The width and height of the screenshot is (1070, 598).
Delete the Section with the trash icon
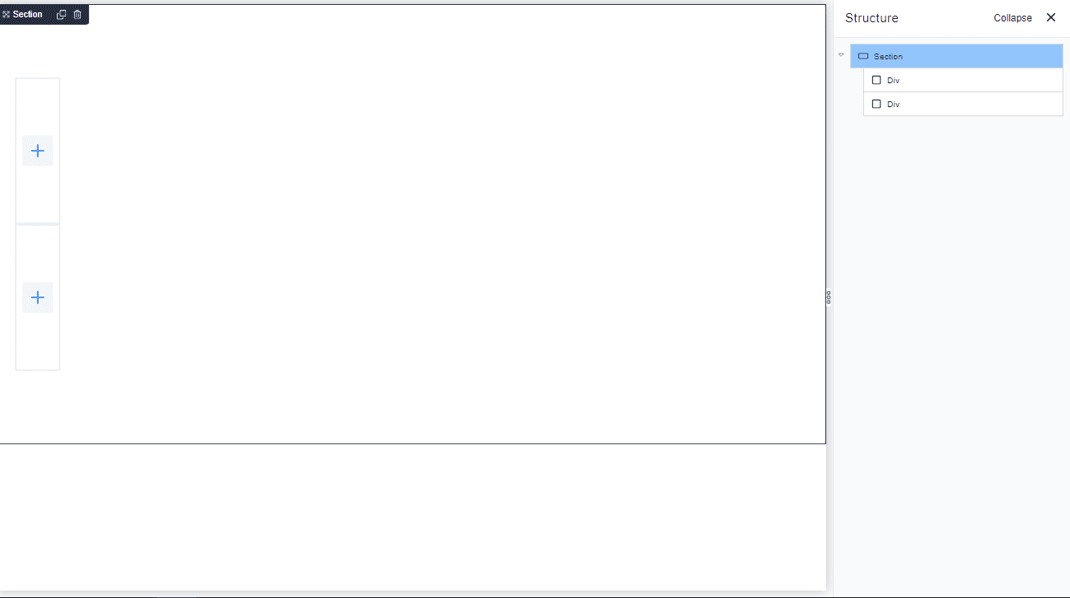(x=77, y=15)
